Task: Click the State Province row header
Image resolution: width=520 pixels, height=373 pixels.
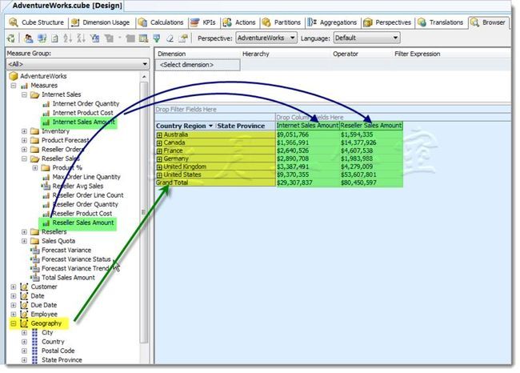Action: pyautogui.click(x=241, y=126)
